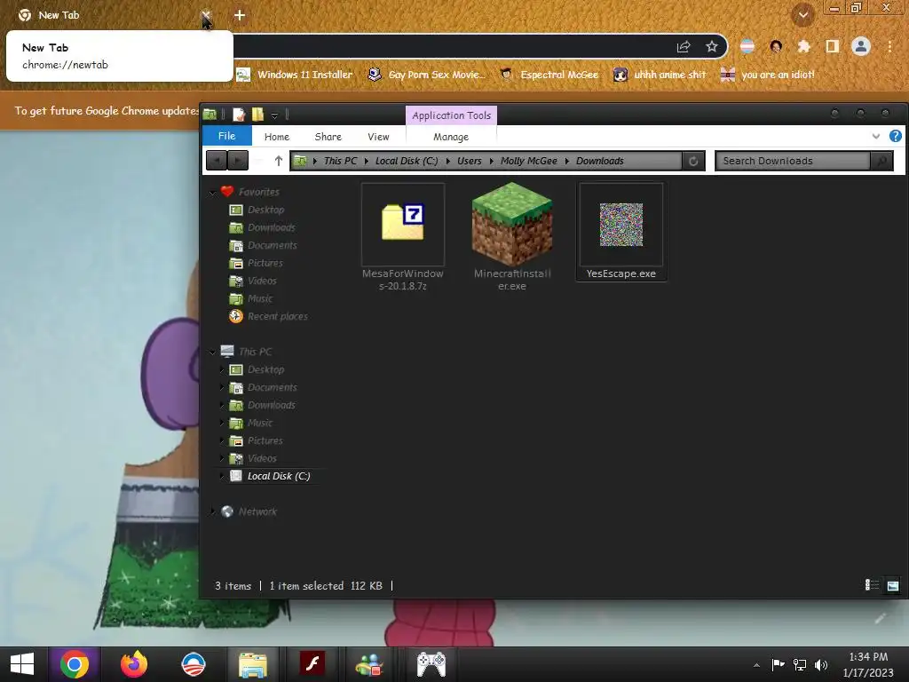Open the quick access toolbar customize dropdown

pyautogui.click(x=275, y=115)
